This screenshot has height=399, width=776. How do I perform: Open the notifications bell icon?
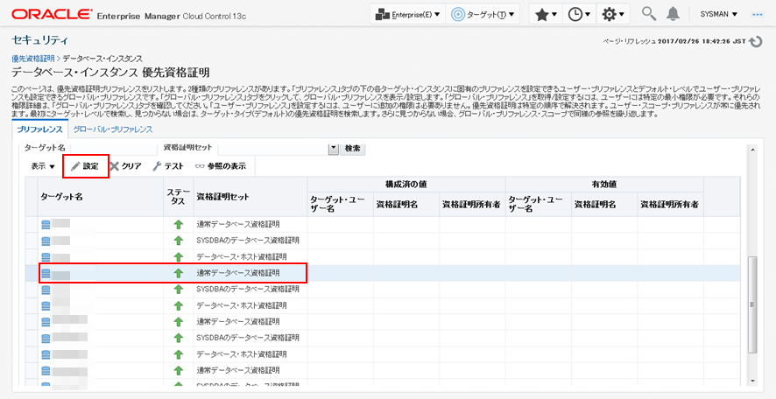pos(673,14)
